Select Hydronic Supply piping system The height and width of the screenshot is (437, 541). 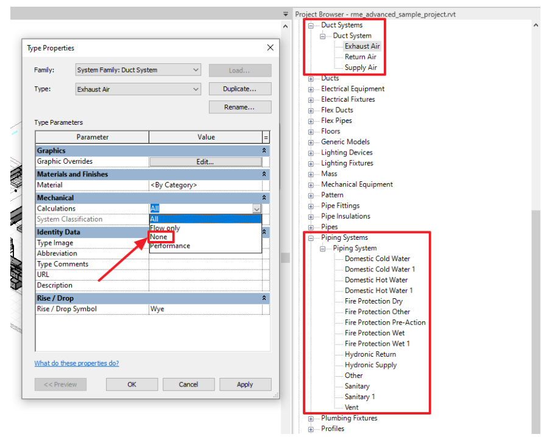point(371,365)
